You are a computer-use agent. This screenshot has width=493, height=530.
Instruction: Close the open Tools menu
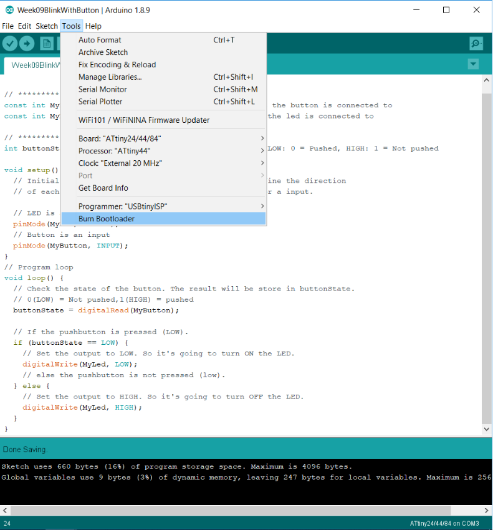click(71, 26)
